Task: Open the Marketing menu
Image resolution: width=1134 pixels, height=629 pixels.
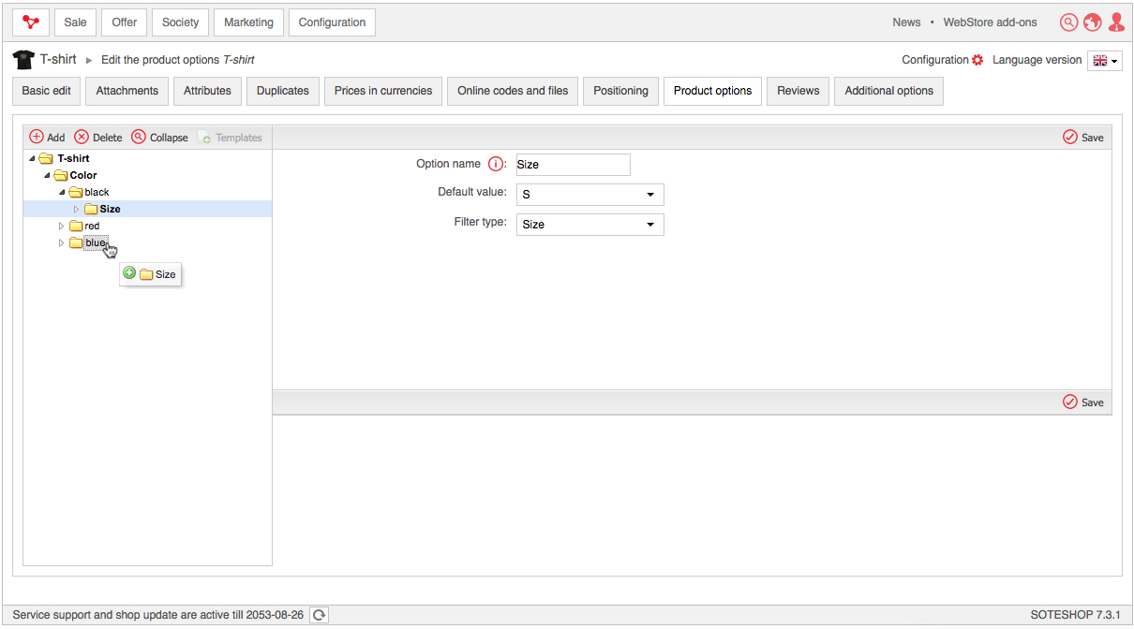Action: (248, 22)
